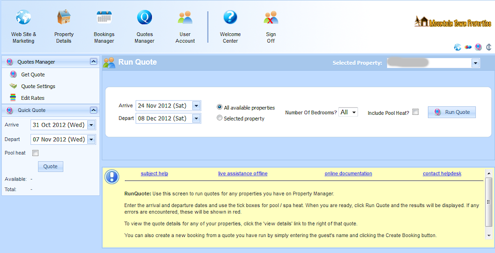The image size is (495, 253).
Task: Open User Account people icon
Action: [185, 17]
